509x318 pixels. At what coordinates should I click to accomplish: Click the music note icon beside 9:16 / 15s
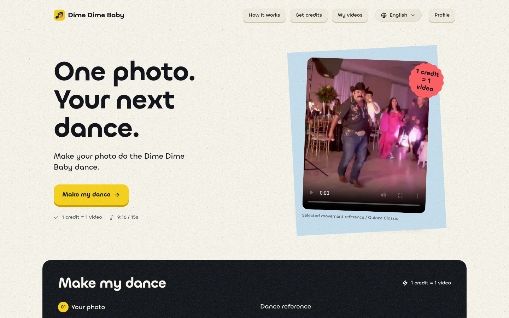(x=112, y=217)
